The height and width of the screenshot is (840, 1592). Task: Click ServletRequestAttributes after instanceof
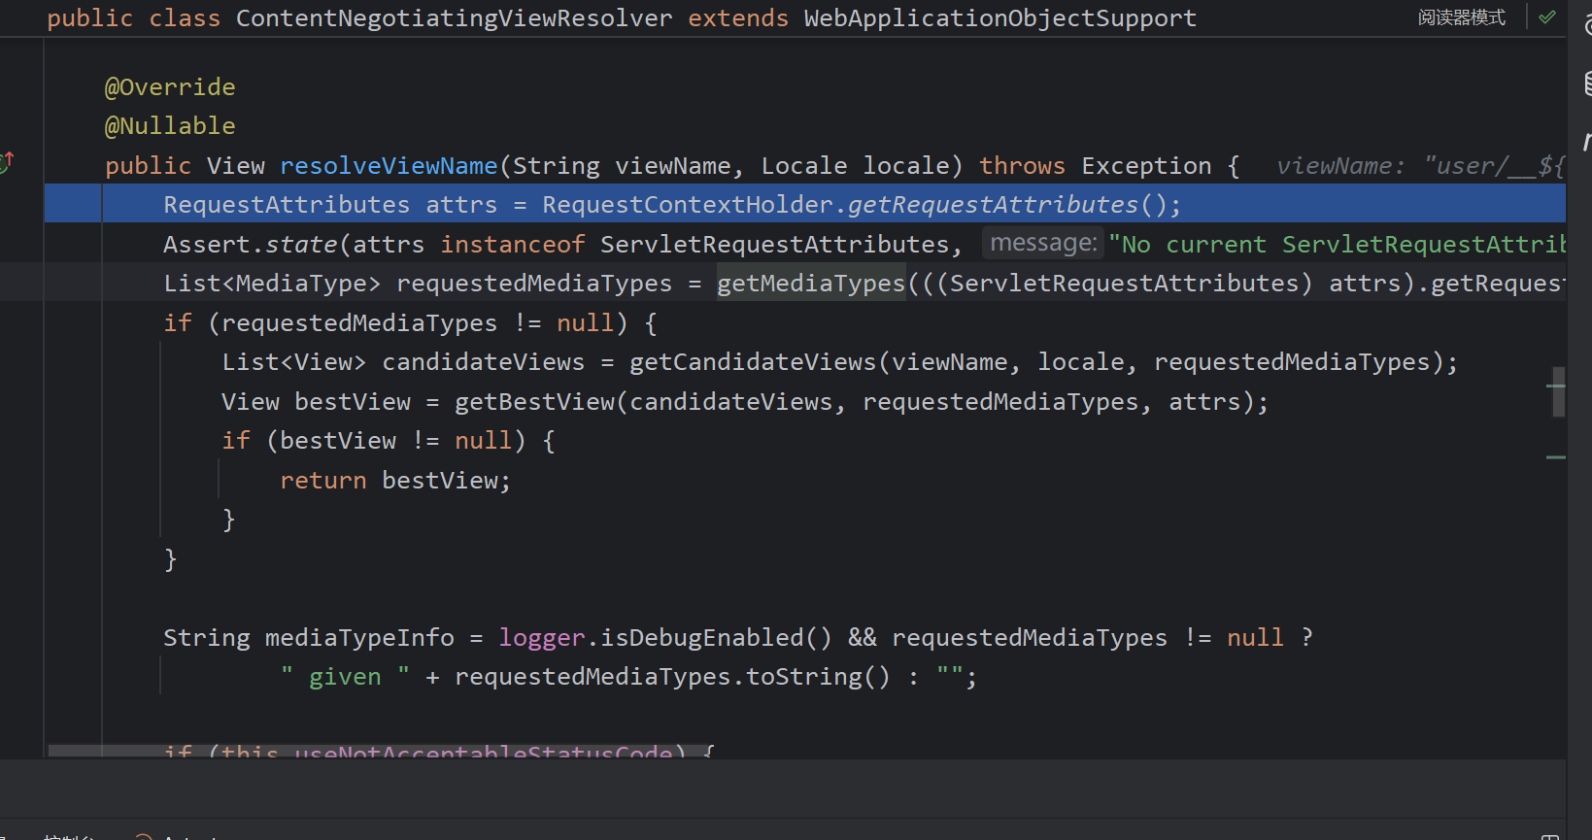774,245
